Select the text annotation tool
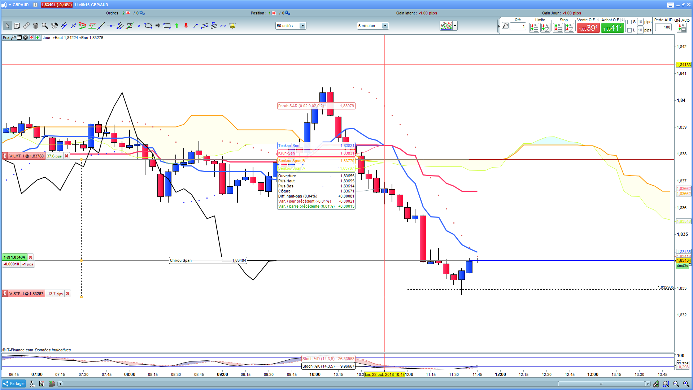Viewport: 693px width, 390px height. 17,26
